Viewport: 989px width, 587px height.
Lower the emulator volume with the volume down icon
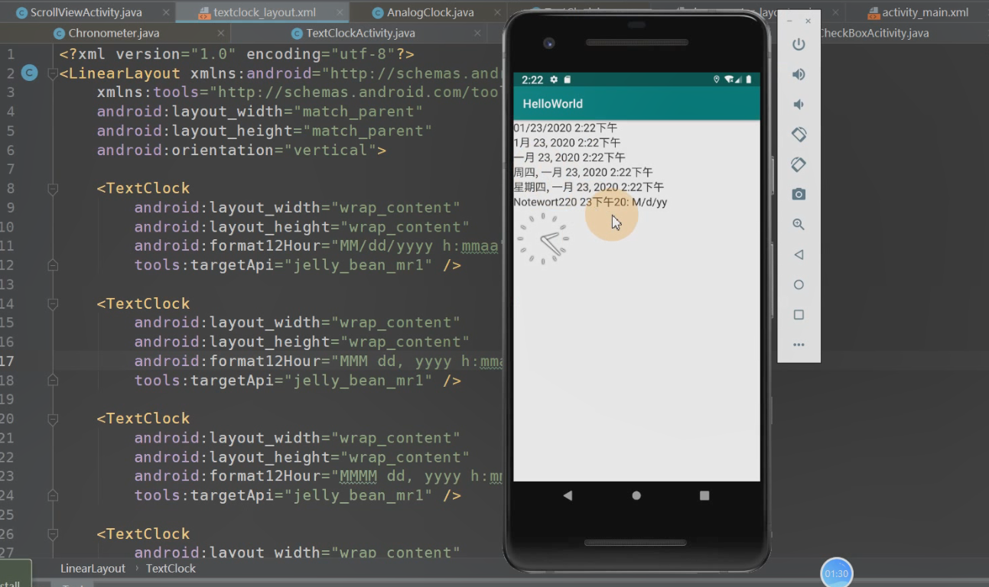pyautogui.click(x=799, y=105)
